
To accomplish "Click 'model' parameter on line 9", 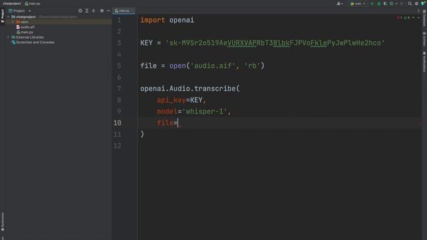I will [167, 111].
